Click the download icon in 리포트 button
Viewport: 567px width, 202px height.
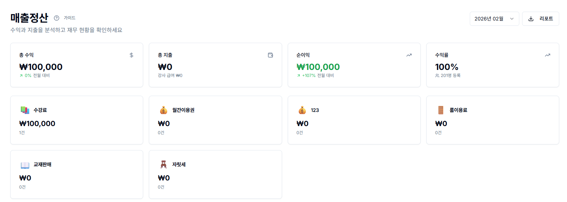531,19
